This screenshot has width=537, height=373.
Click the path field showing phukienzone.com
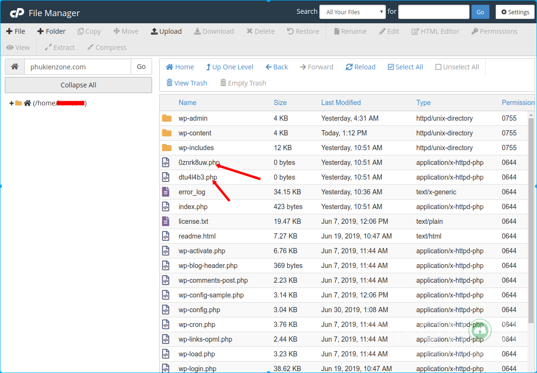pyautogui.click(x=78, y=67)
